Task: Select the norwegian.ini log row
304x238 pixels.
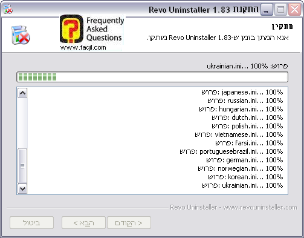Action: click(241, 168)
